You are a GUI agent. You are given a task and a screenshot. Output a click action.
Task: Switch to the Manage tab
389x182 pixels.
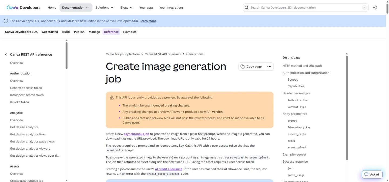tap(94, 32)
